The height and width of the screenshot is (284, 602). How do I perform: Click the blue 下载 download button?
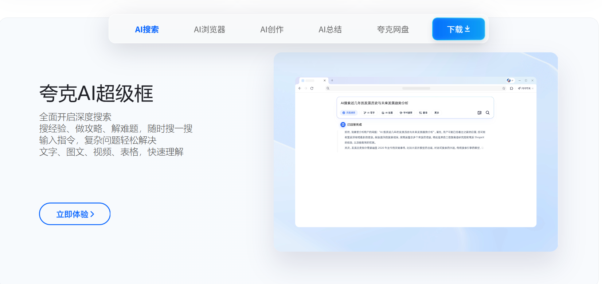pos(458,29)
